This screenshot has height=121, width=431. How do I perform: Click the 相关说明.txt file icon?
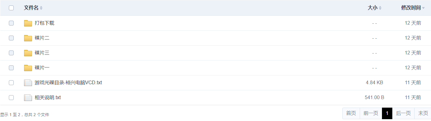coord(28,98)
